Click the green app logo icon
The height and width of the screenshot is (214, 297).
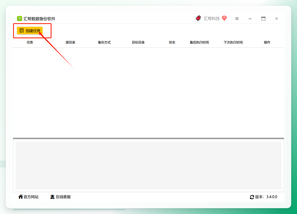[x=20, y=18]
